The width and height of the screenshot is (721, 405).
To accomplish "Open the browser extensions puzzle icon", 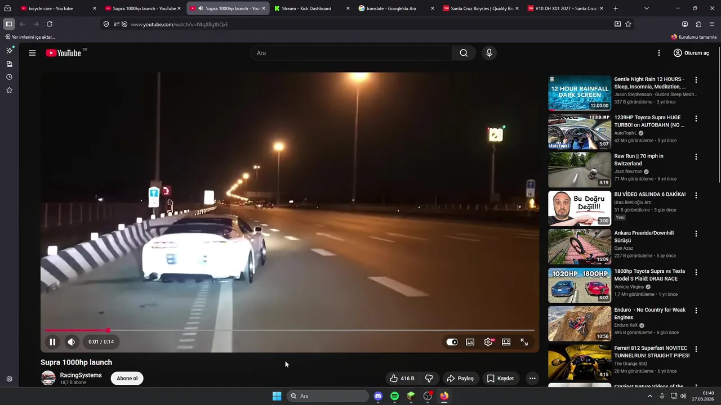I will coord(698,24).
